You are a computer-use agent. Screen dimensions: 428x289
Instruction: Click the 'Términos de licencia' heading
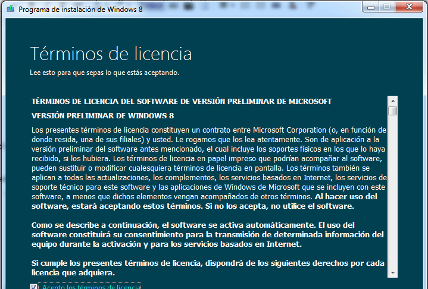coord(111,54)
